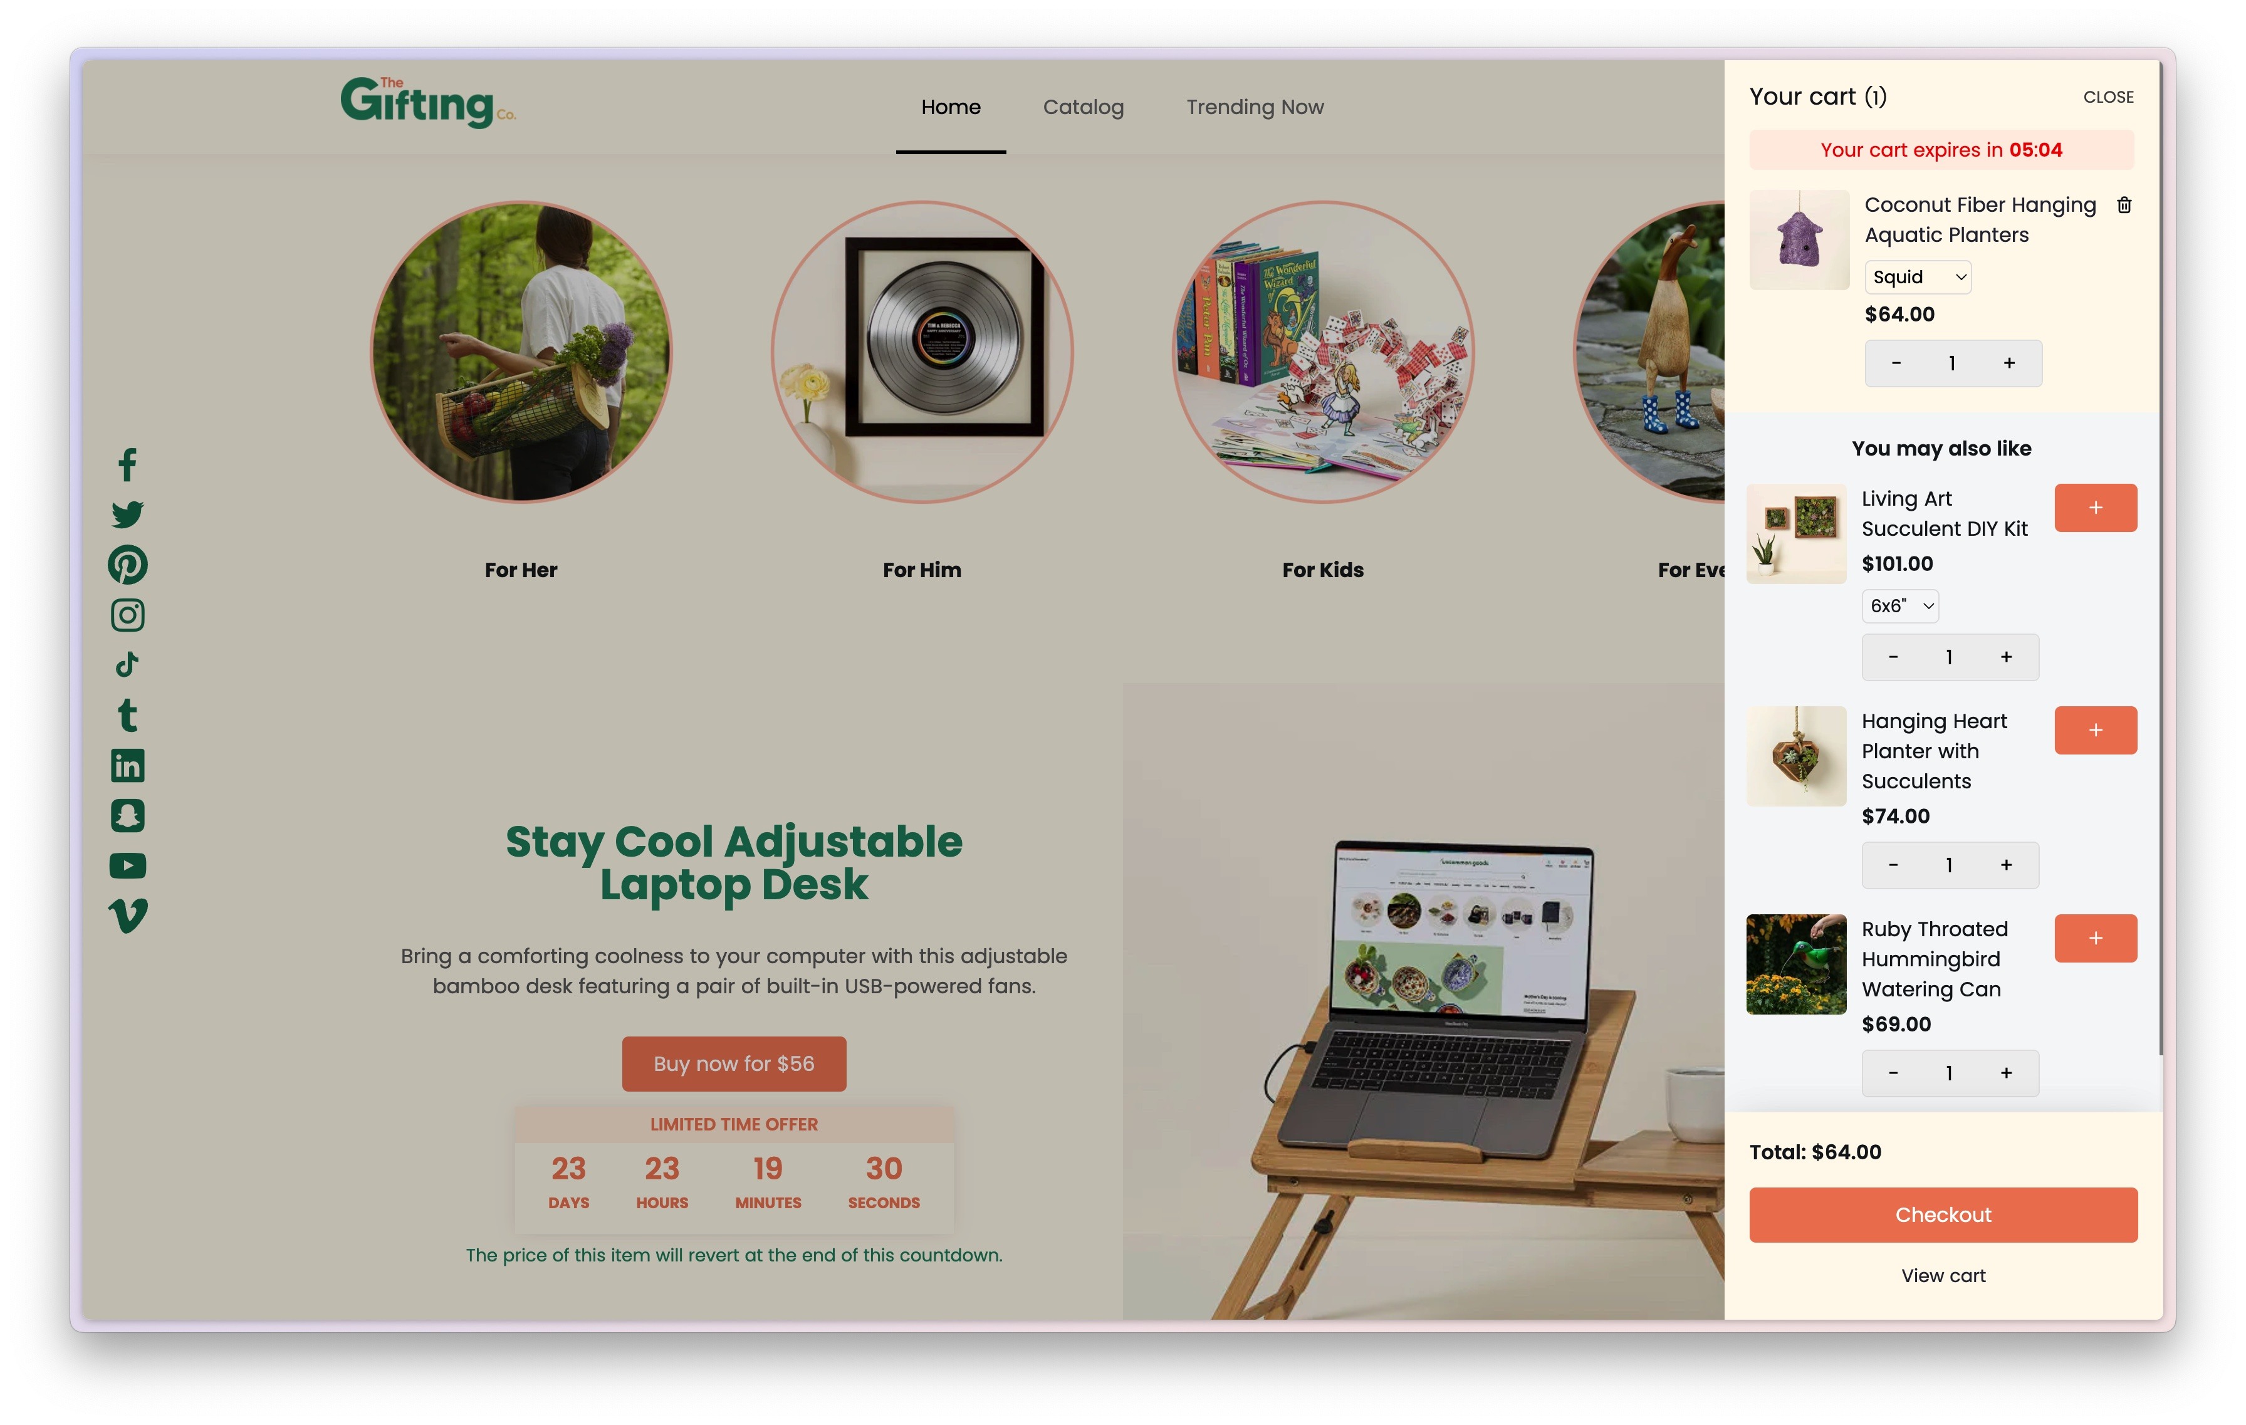Open the Twitter social icon
Viewport: 2246px width, 1425px height.
128,514
